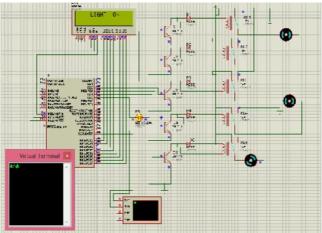Image resolution: width=322 pixels, height=233 pixels.
Task: Toggle the RL4 relay contact
Action: point(235,118)
